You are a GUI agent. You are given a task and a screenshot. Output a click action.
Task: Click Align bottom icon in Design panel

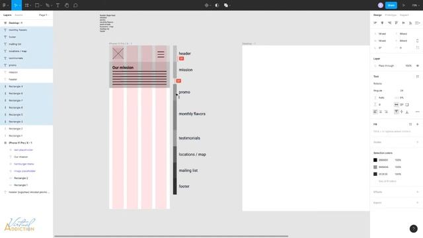[410, 23]
